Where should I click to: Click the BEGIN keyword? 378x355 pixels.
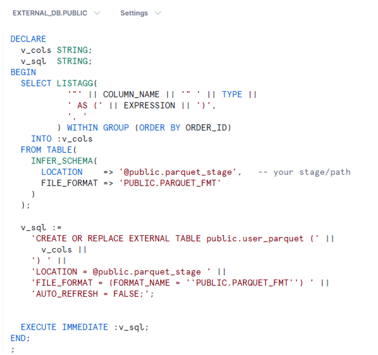[x=23, y=72]
